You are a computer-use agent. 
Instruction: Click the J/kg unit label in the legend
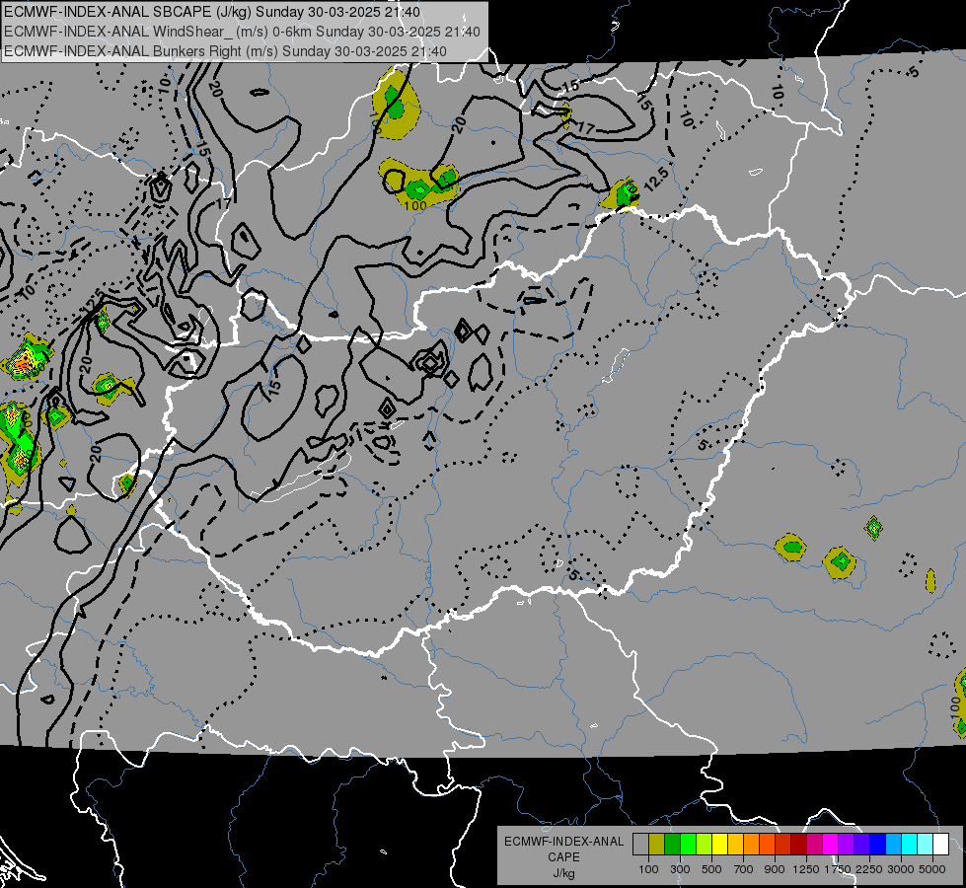(x=563, y=873)
